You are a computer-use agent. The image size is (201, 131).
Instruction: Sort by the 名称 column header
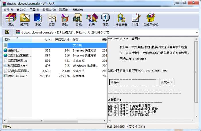click(x=18, y=40)
